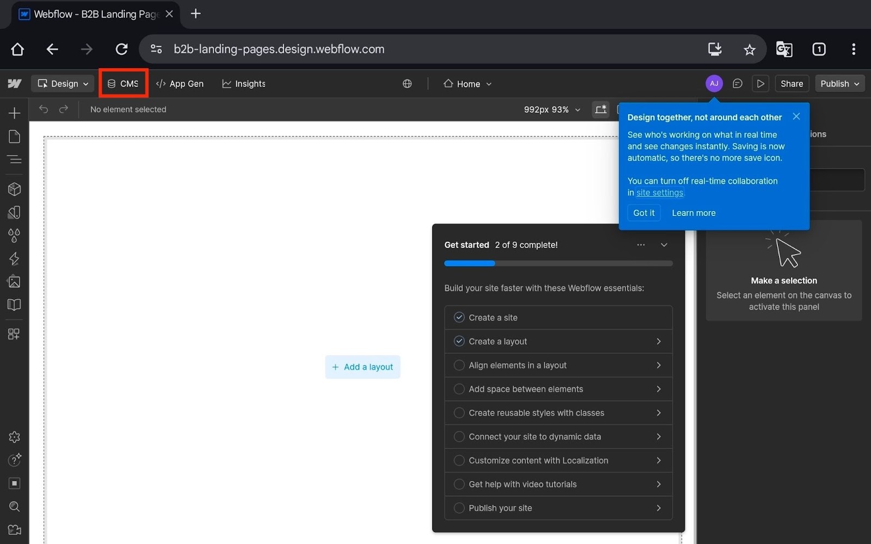Click the Learn more link
Image resolution: width=871 pixels, height=544 pixels.
click(x=694, y=213)
